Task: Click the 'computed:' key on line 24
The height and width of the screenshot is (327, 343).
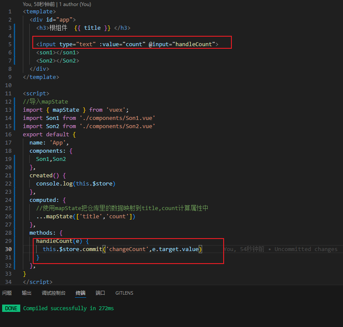Action: [44, 200]
